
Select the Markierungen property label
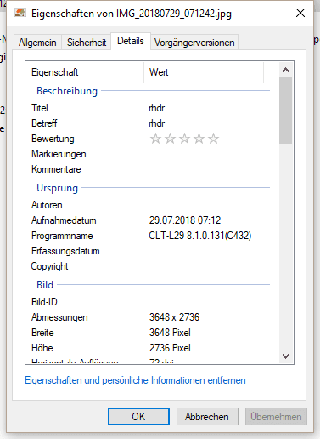[x=59, y=154]
